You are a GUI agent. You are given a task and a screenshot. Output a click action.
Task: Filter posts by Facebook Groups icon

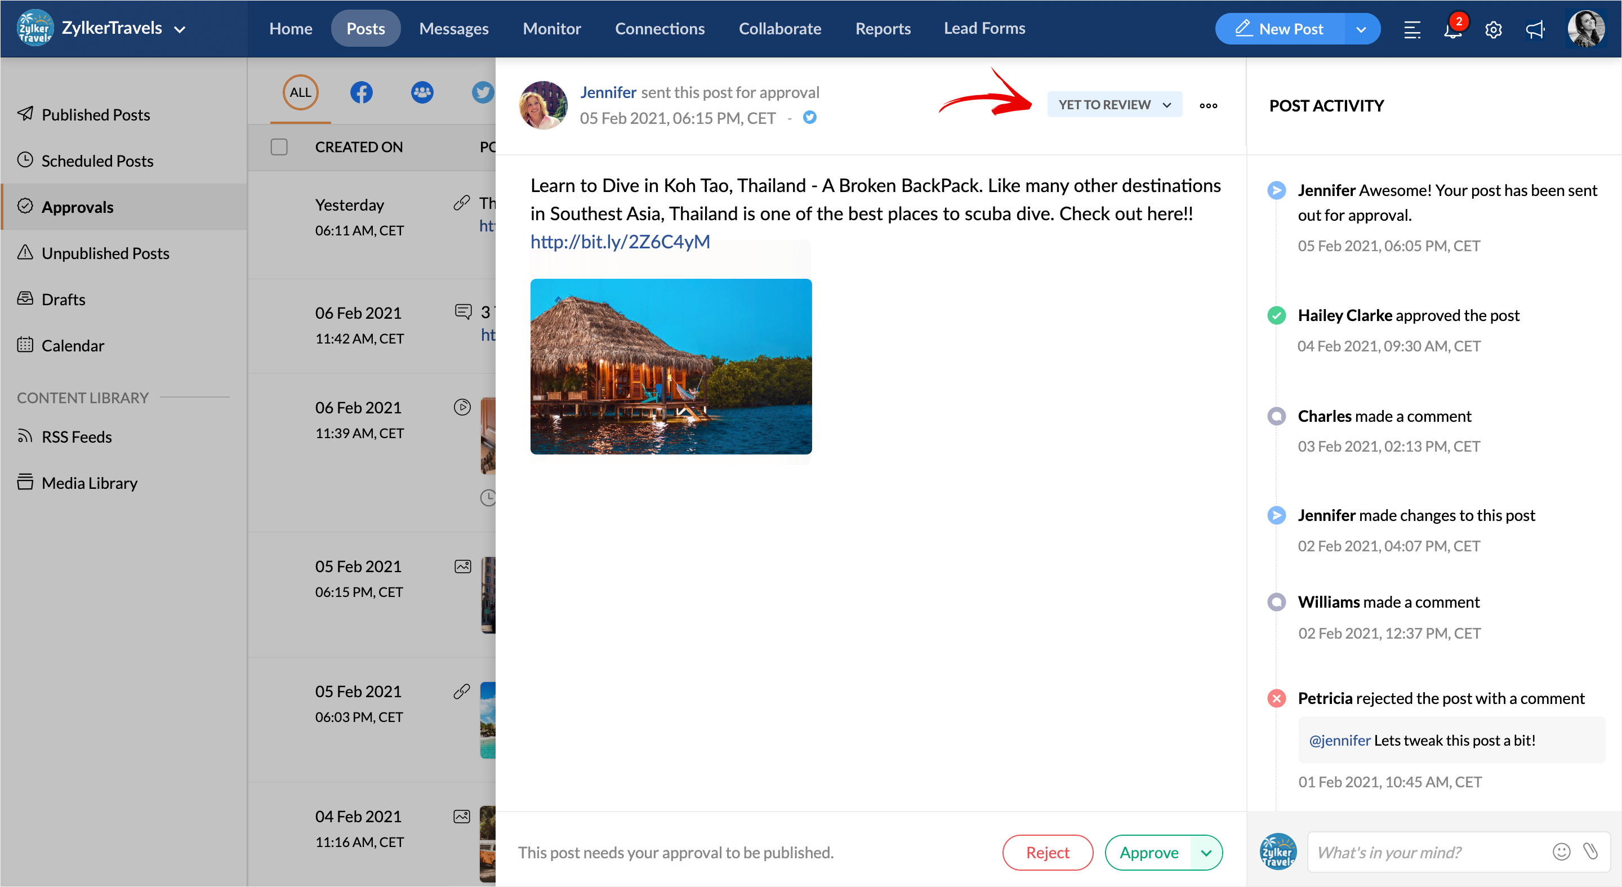coord(422,92)
